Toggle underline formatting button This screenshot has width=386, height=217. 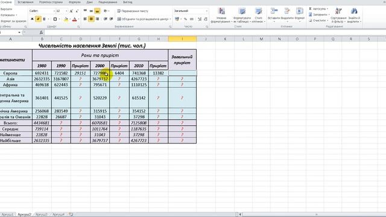[x=44, y=19]
